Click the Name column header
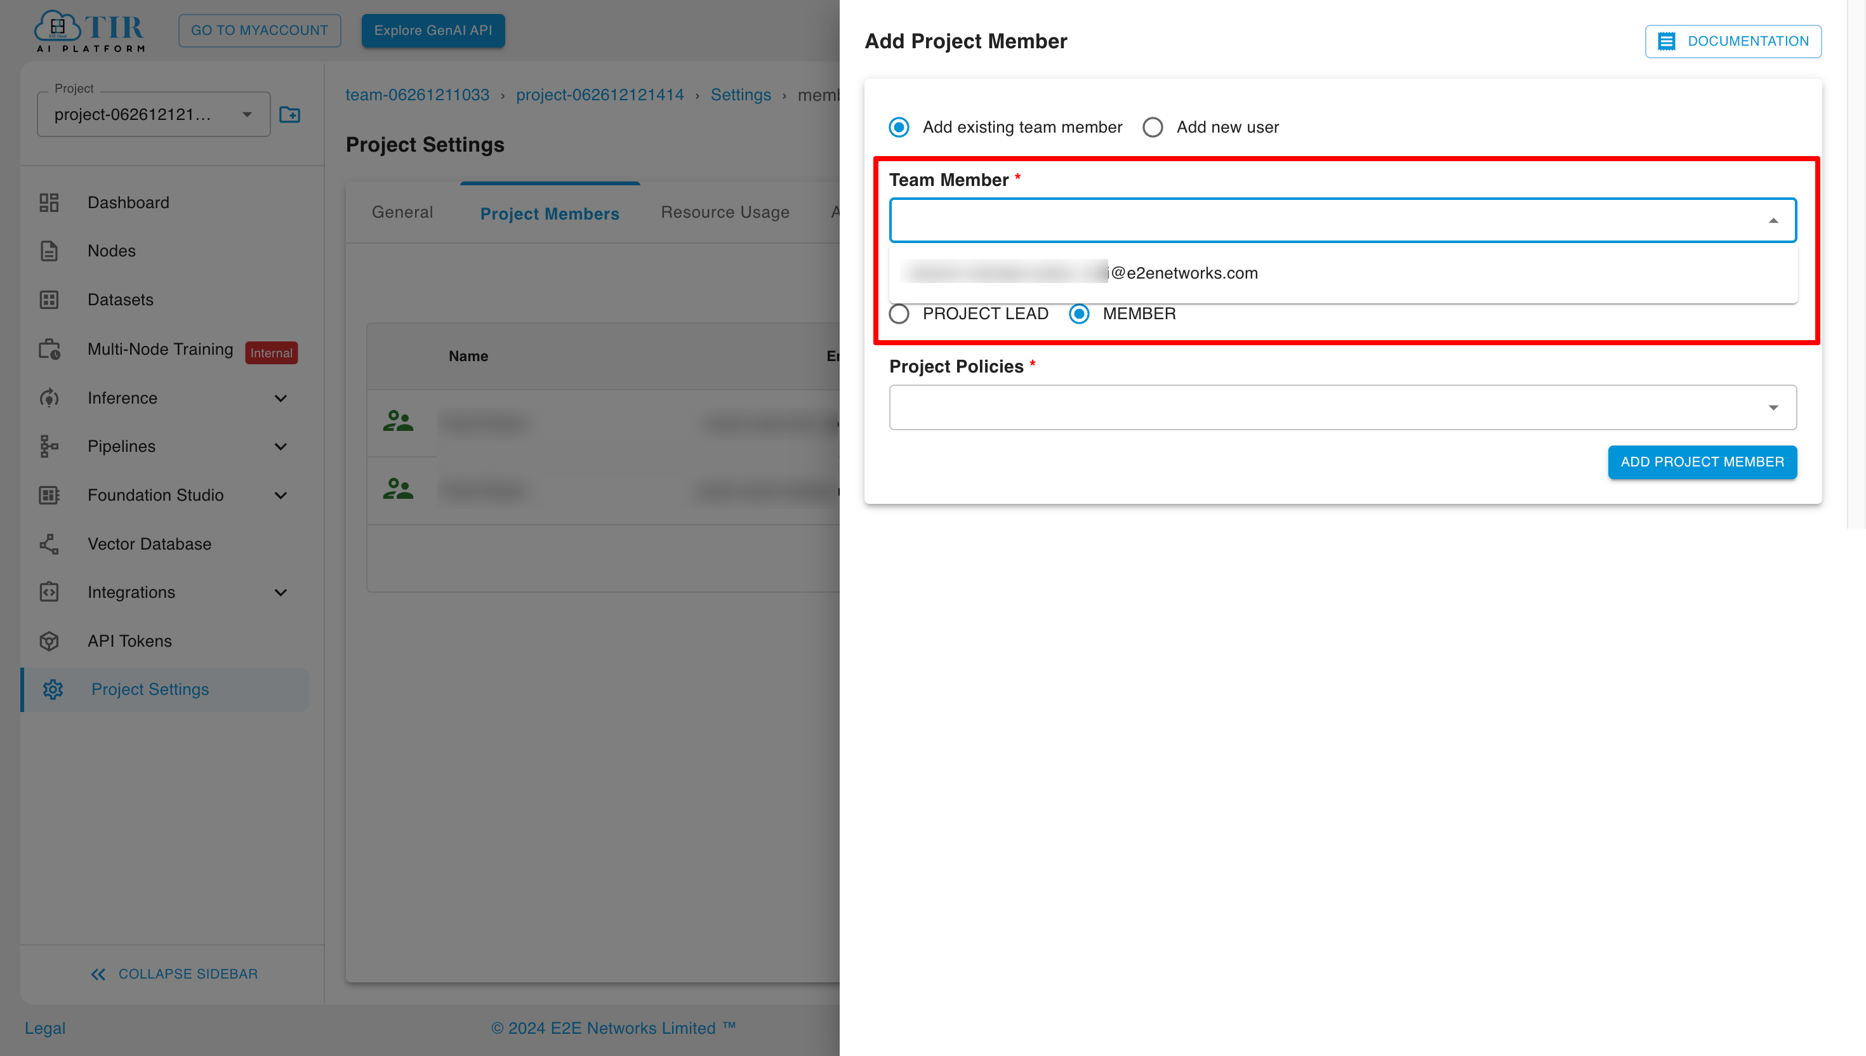Screen dimensions: 1866x1056 point(468,356)
